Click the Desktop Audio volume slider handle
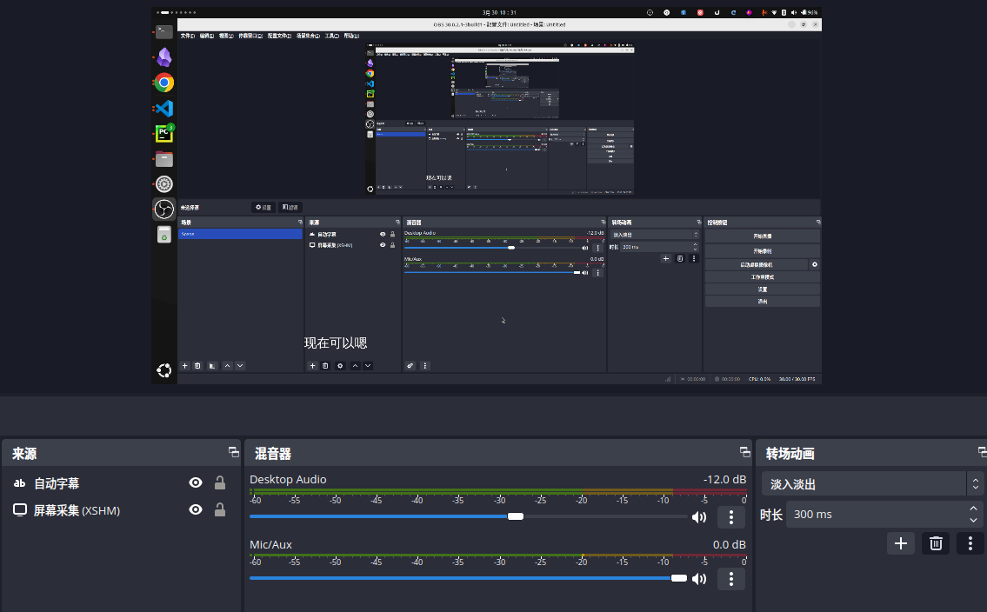 516,516
